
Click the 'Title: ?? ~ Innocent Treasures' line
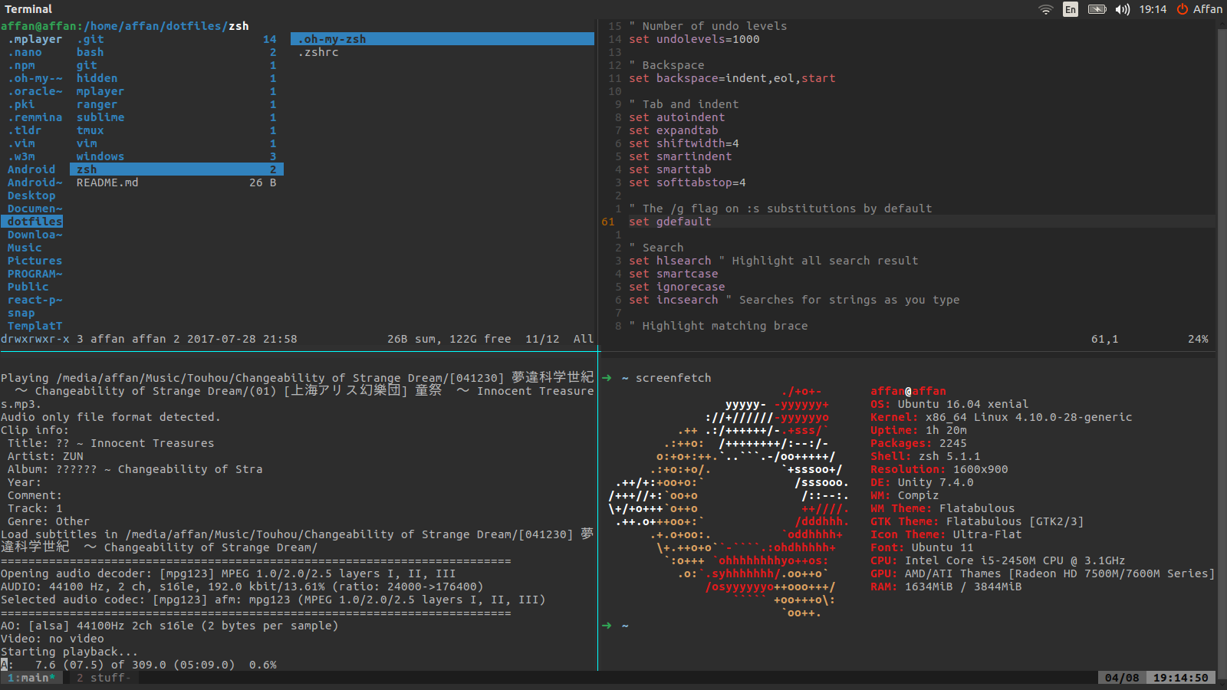[111, 443]
